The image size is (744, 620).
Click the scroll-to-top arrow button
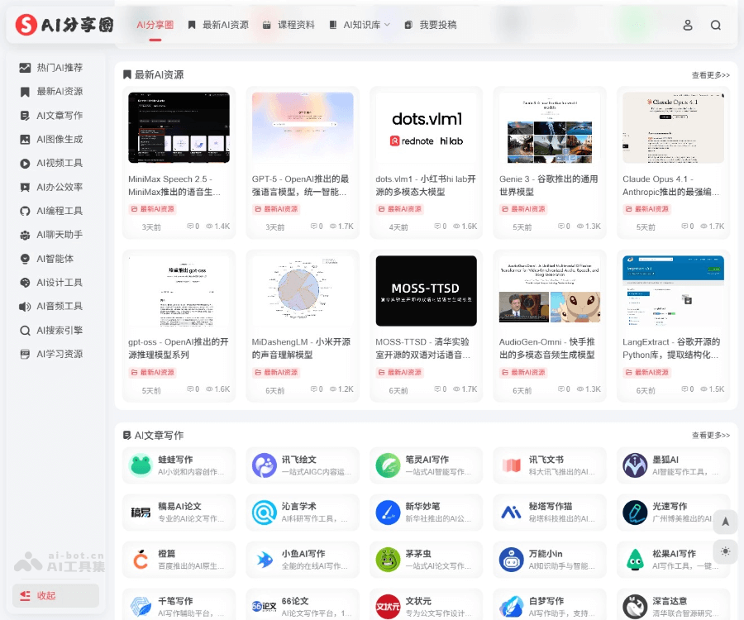pyautogui.click(x=725, y=521)
